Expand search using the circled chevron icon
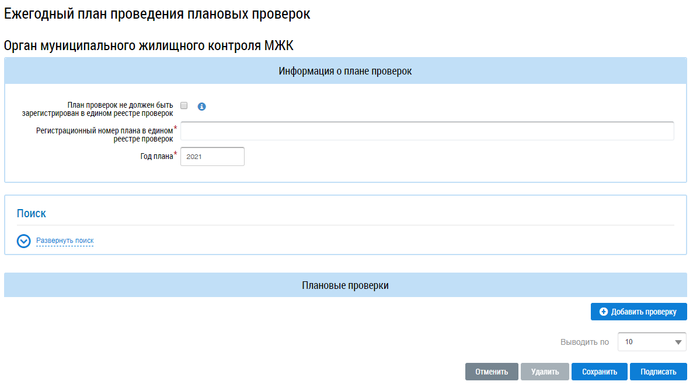Viewport: 693px width, 385px height. [x=24, y=241]
